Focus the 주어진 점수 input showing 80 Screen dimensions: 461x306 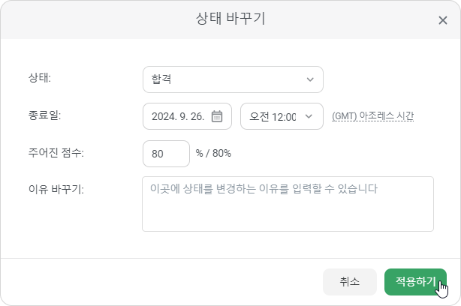tap(166, 154)
